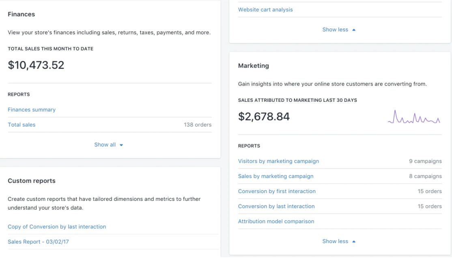
Task: Open Copy of Conversion by last interaction
Action: tap(57, 227)
